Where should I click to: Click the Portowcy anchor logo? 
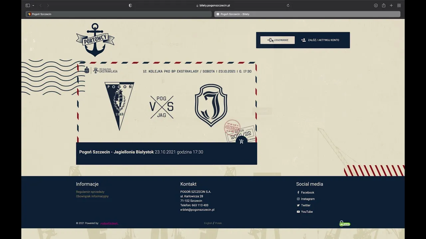coord(95,40)
